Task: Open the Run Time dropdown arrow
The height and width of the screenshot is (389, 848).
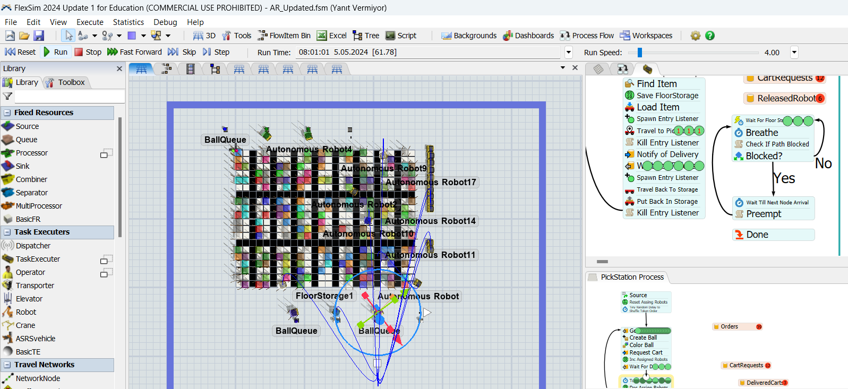Action: click(x=569, y=52)
